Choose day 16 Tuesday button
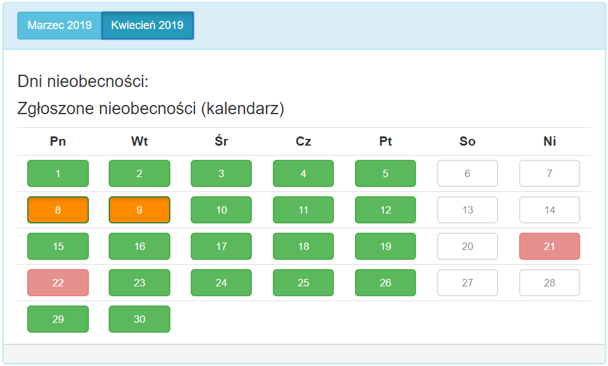Screen dimensions: 608x366 coord(140,246)
